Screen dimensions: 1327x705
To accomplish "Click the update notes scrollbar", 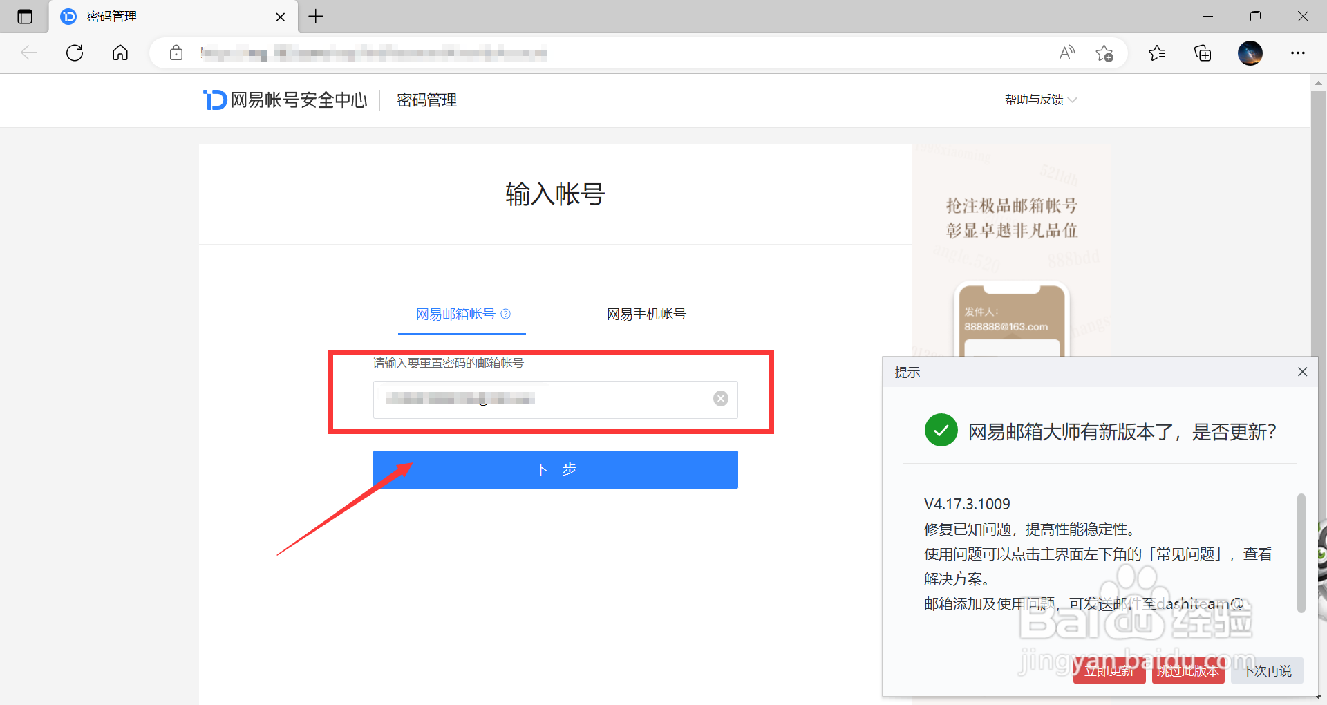I will 1301,553.
